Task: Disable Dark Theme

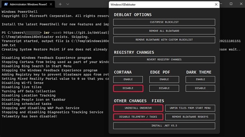Action: click(200, 88)
